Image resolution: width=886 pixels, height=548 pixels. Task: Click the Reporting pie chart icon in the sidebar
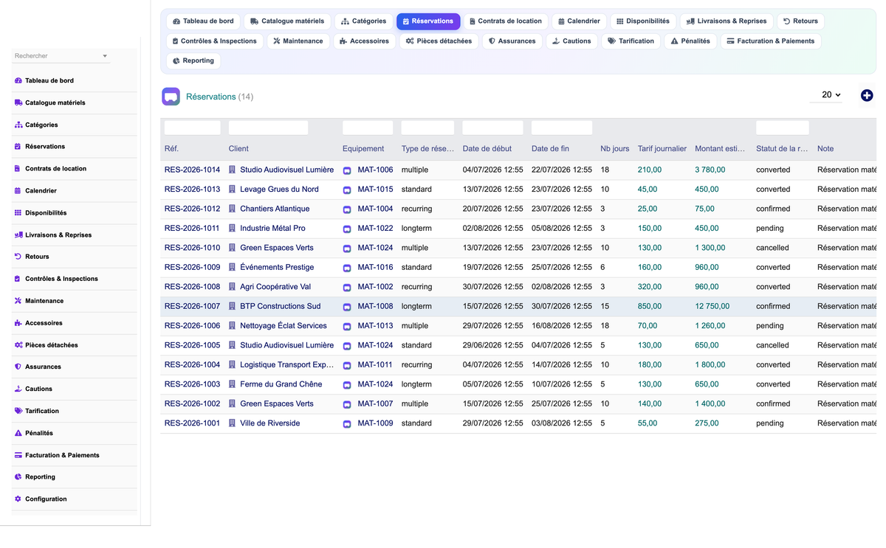tap(18, 476)
